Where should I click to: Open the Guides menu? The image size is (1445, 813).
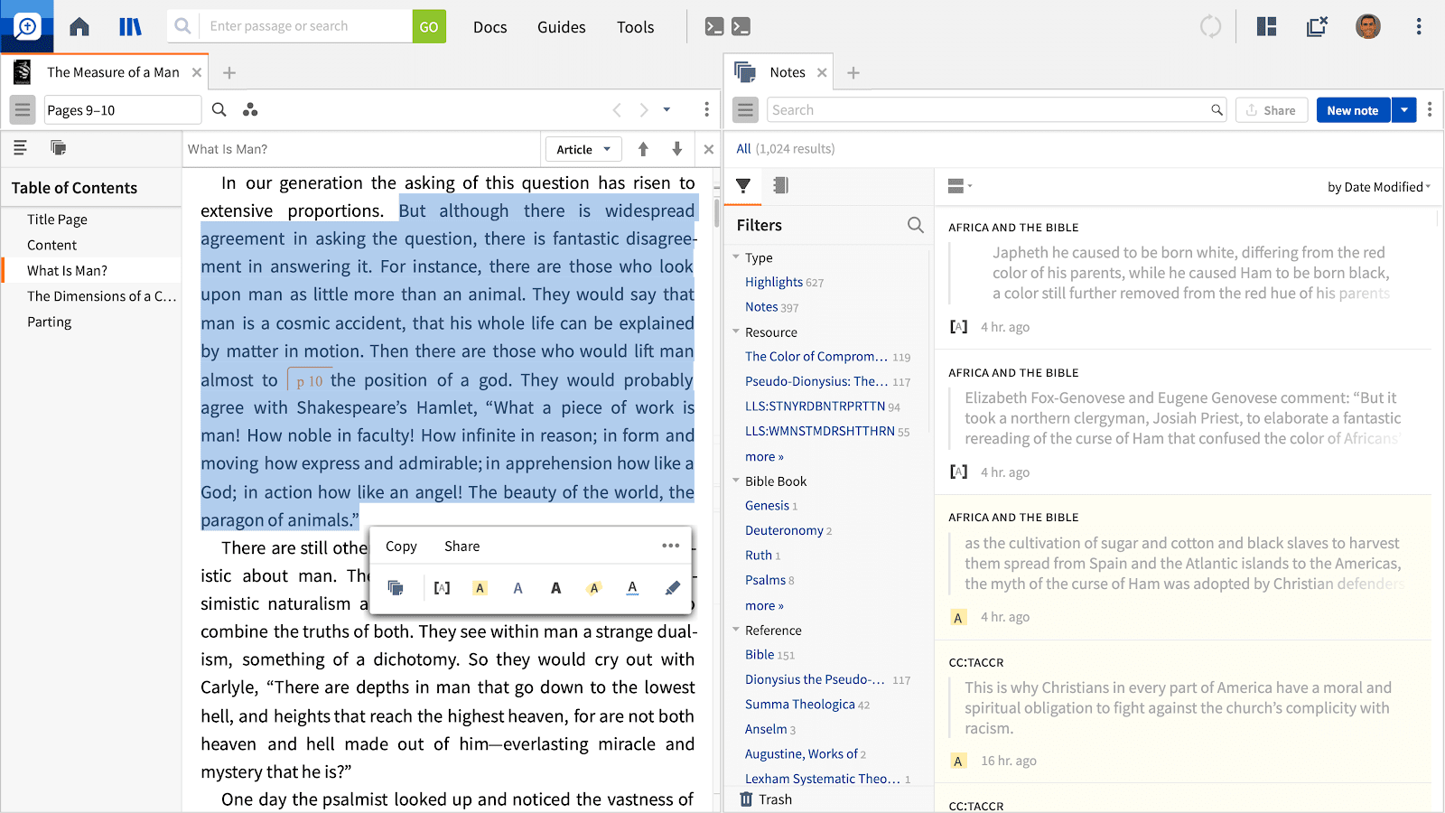click(561, 27)
